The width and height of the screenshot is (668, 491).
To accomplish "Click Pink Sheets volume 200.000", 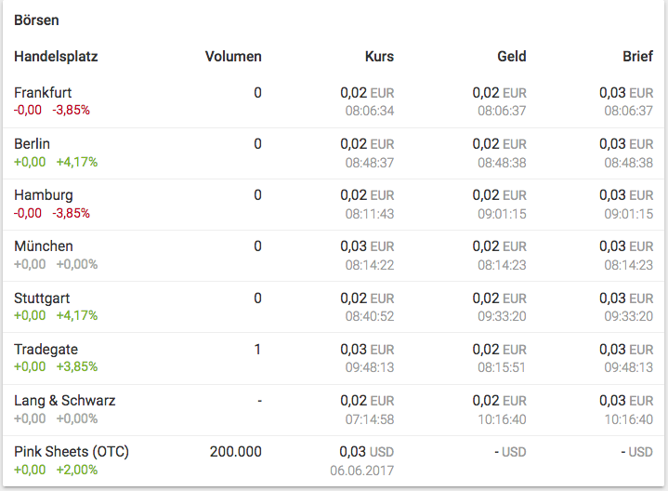I will coord(236,452).
